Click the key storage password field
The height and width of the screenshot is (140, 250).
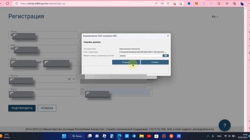point(141,56)
